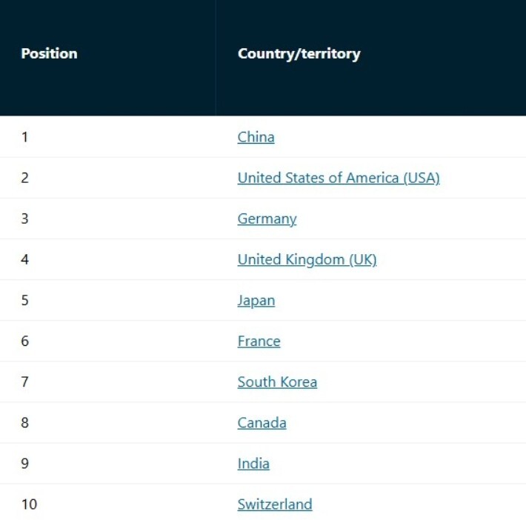Click the Canada country link
526x520 pixels.
[x=262, y=422]
